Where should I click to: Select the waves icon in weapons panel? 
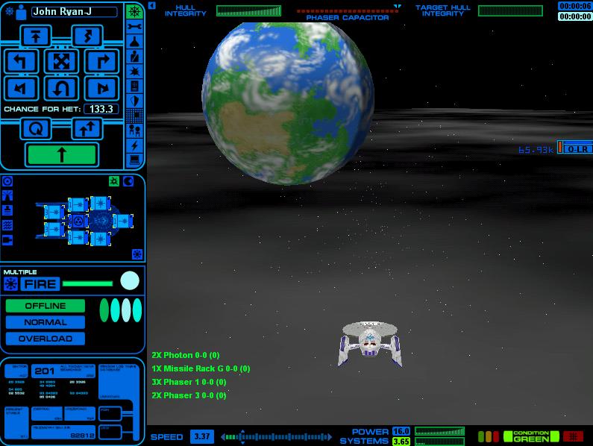point(7,225)
